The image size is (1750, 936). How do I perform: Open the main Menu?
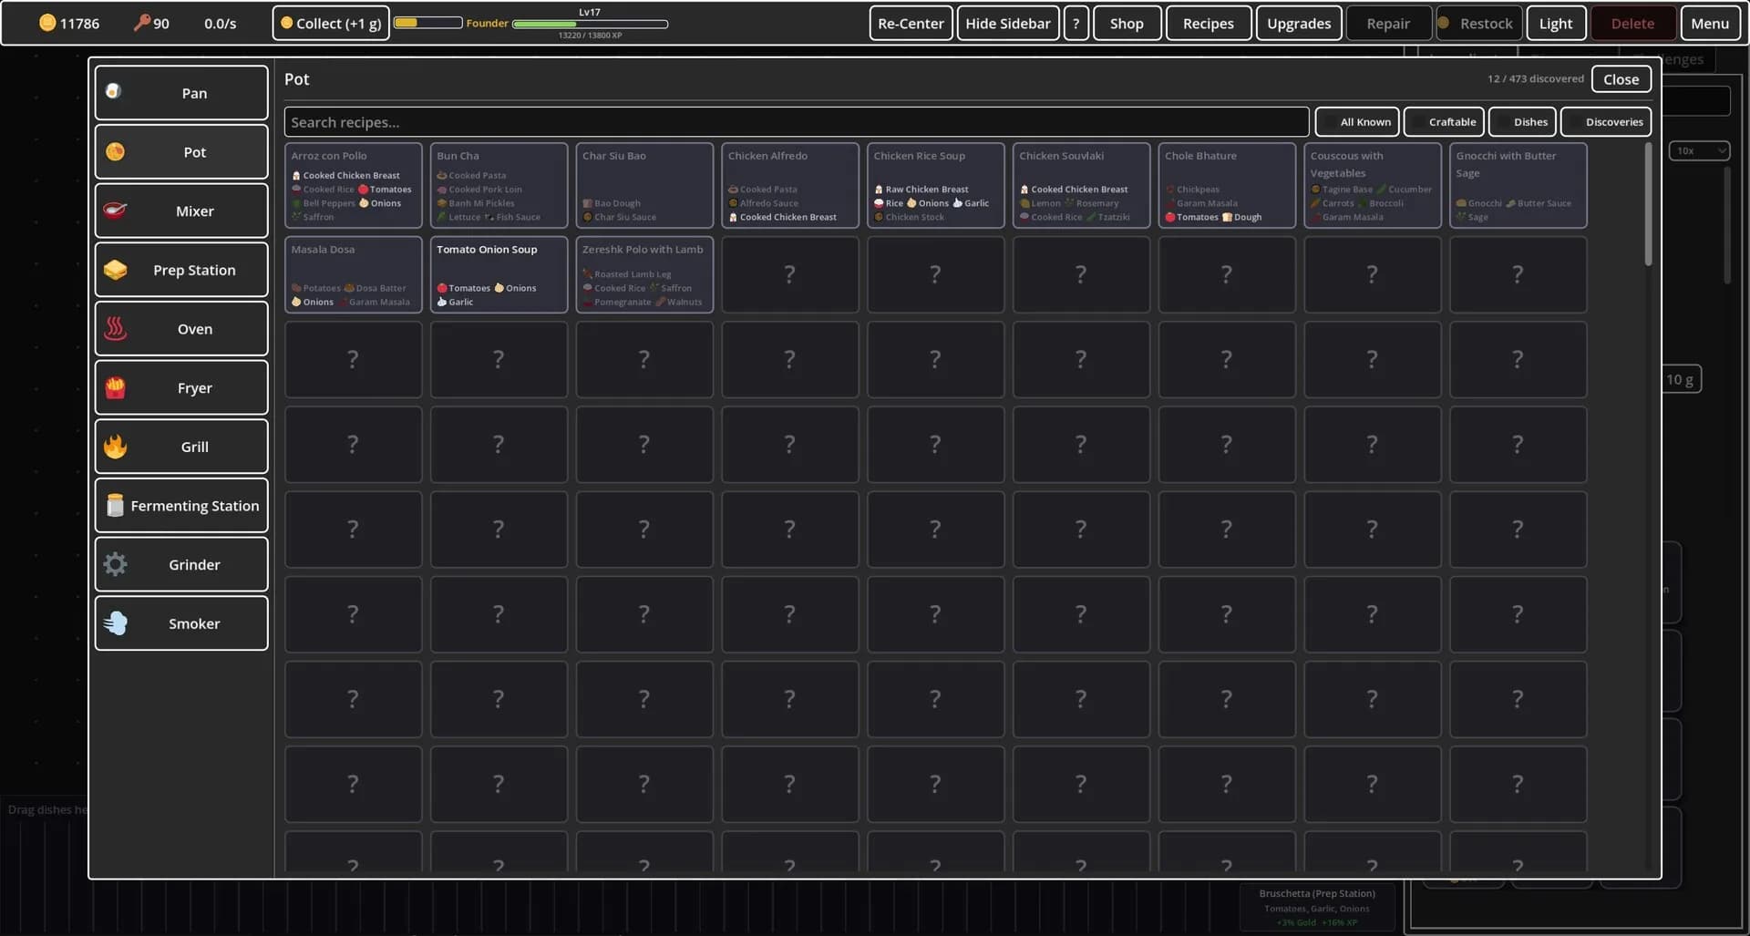pos(1709,23)
